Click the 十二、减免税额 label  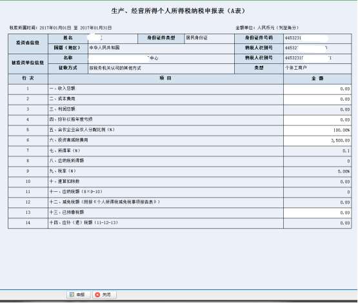[x=104, y=202]
